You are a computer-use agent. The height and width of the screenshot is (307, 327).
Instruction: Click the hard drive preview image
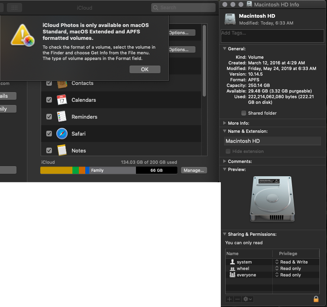pyautogui.click(x=272, y=199)
